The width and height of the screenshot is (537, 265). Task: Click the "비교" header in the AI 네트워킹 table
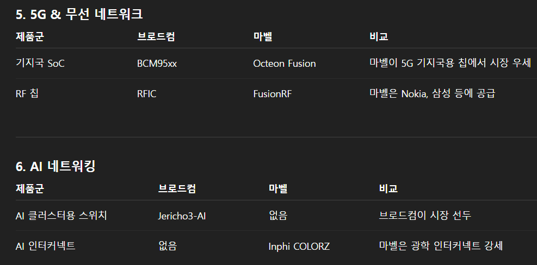click(x=388, y=189)
